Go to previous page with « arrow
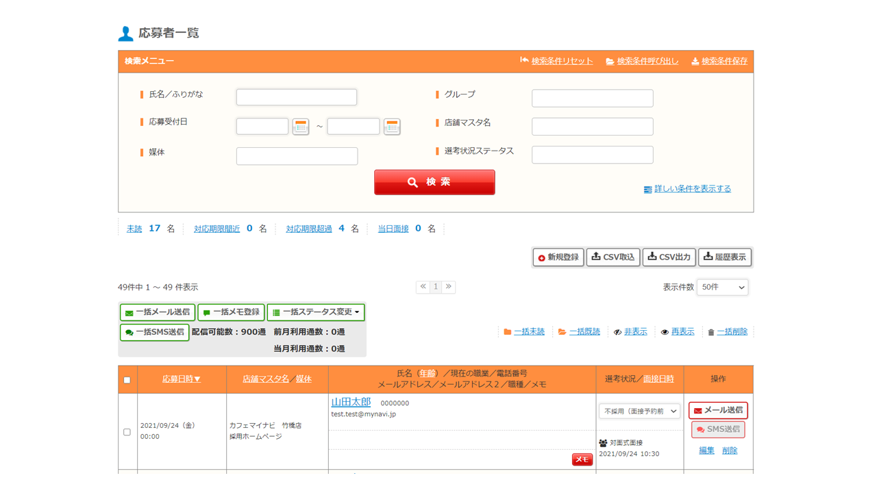This screenshot has height=493, width=877. coord(423,287)
